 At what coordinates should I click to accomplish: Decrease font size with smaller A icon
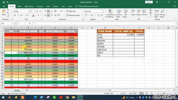click(x=40, y=11)
